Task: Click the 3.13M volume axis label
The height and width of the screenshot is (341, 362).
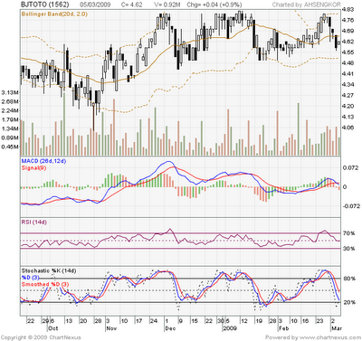Action: point(10,92)
